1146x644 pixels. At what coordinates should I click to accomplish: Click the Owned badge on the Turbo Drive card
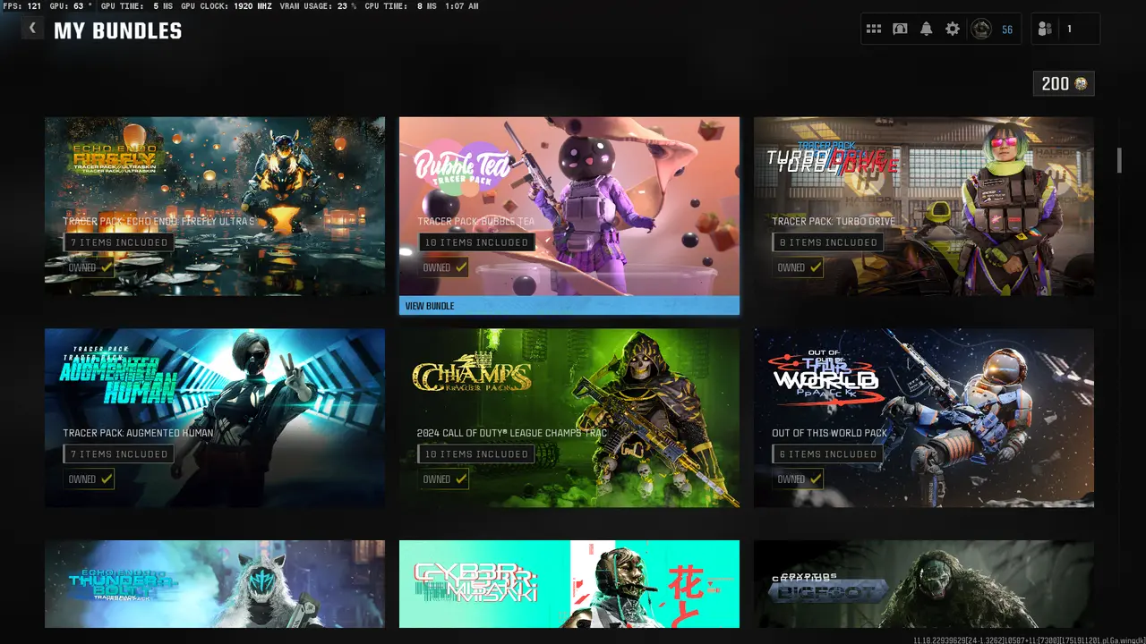(x=799, y=267)
